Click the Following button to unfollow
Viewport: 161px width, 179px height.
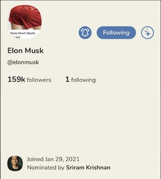[116, 33]
